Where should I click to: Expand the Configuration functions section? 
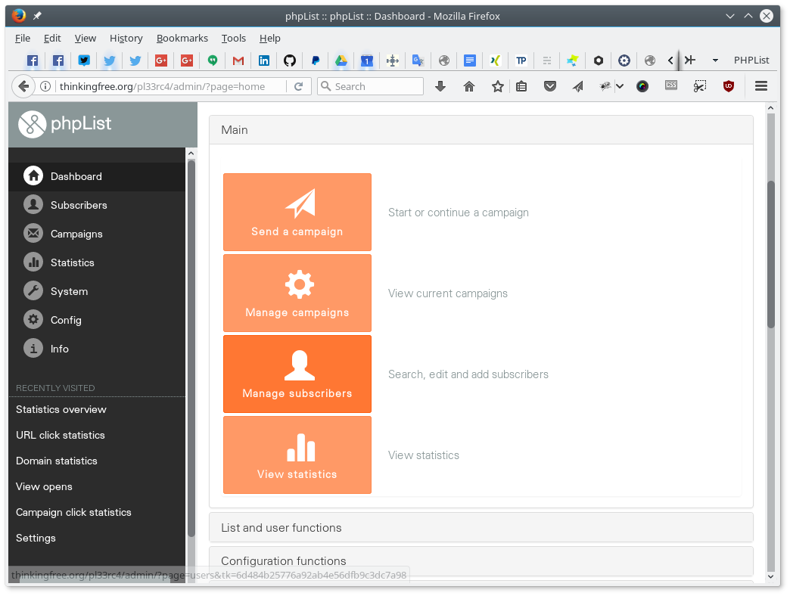coord(481,561)
